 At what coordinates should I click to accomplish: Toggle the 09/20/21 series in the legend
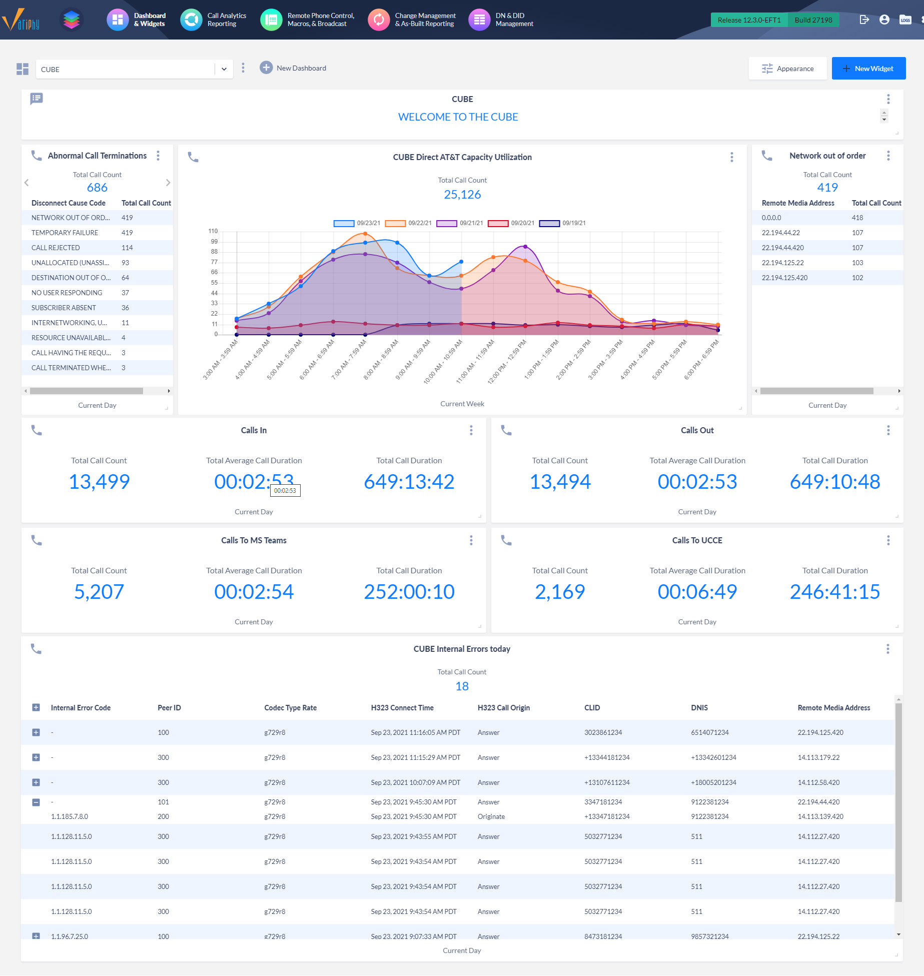click(x=511, y=223)
